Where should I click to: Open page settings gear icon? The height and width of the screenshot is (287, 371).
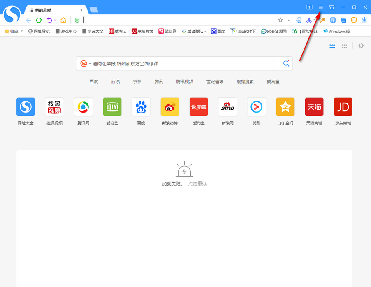click(x=361, y=46)
